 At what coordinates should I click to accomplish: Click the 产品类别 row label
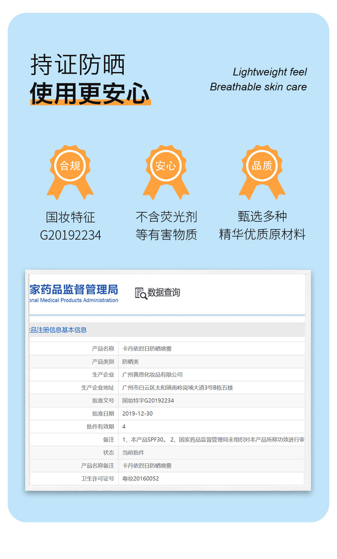click(103, 362)
